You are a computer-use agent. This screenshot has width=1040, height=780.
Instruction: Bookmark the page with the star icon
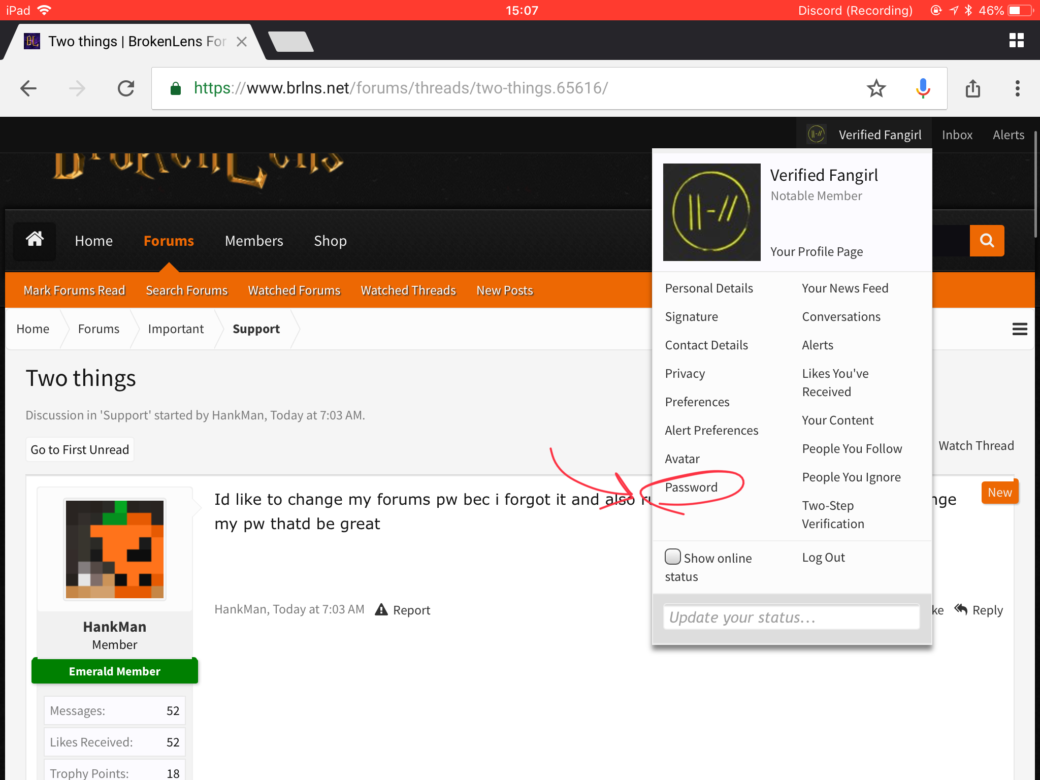click(876, 88)
